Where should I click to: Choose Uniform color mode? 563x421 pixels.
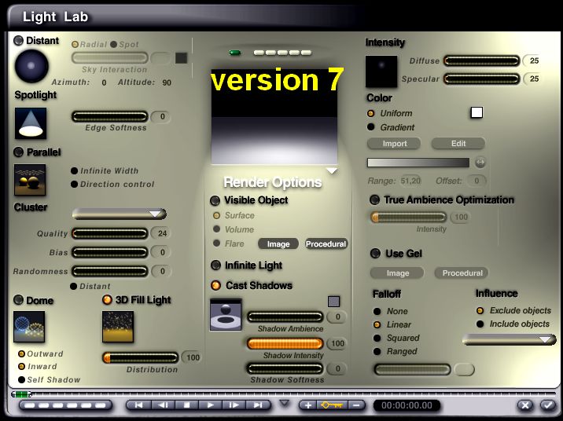pos(371,113)
